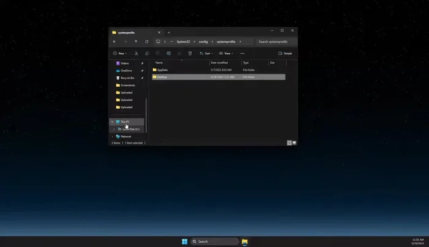Click the Windows Start button
This screenshot has height=247, width=429.
(x=184, y=241)
